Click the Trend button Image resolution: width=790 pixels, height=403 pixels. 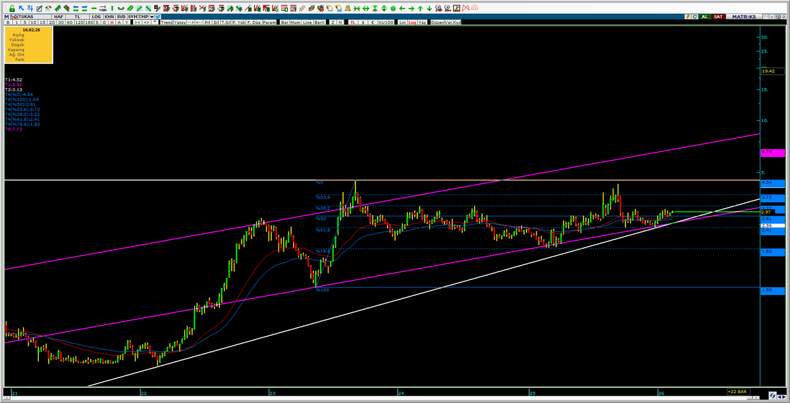pos(167,22)
